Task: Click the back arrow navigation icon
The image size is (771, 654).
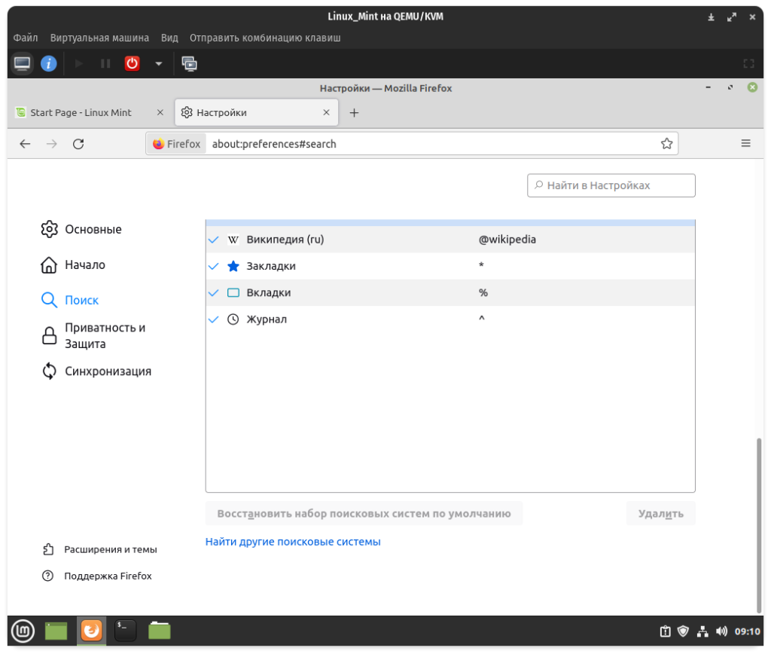Action: (x=25, y=143)
